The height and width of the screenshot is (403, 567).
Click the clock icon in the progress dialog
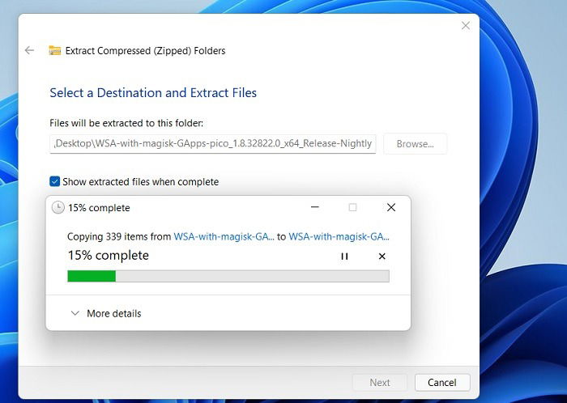pos(58,208)
